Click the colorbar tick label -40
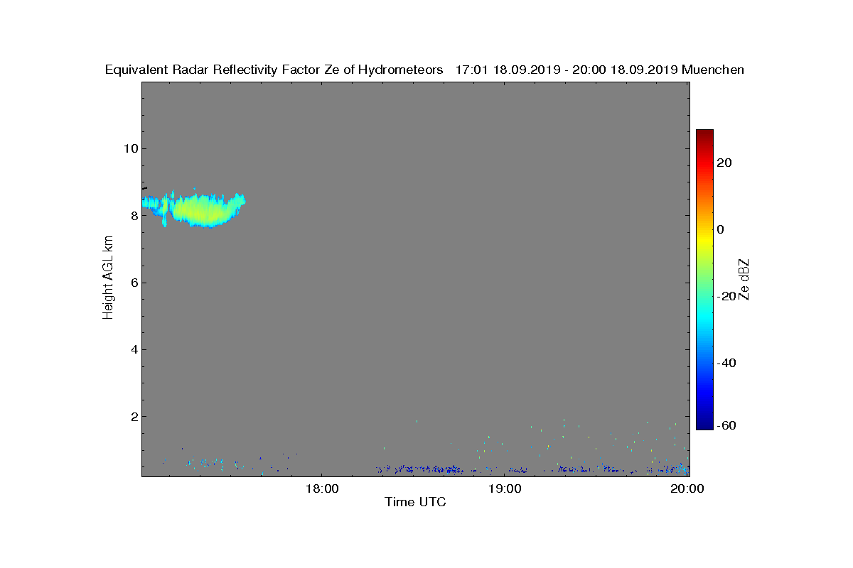This screenshot has width=853, height=568. point(726,363)
